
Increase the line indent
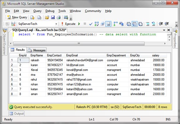pyautogui.click(x=167, y=24)
